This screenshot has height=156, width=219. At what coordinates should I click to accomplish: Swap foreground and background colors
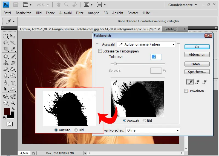[x=13, y=109]
